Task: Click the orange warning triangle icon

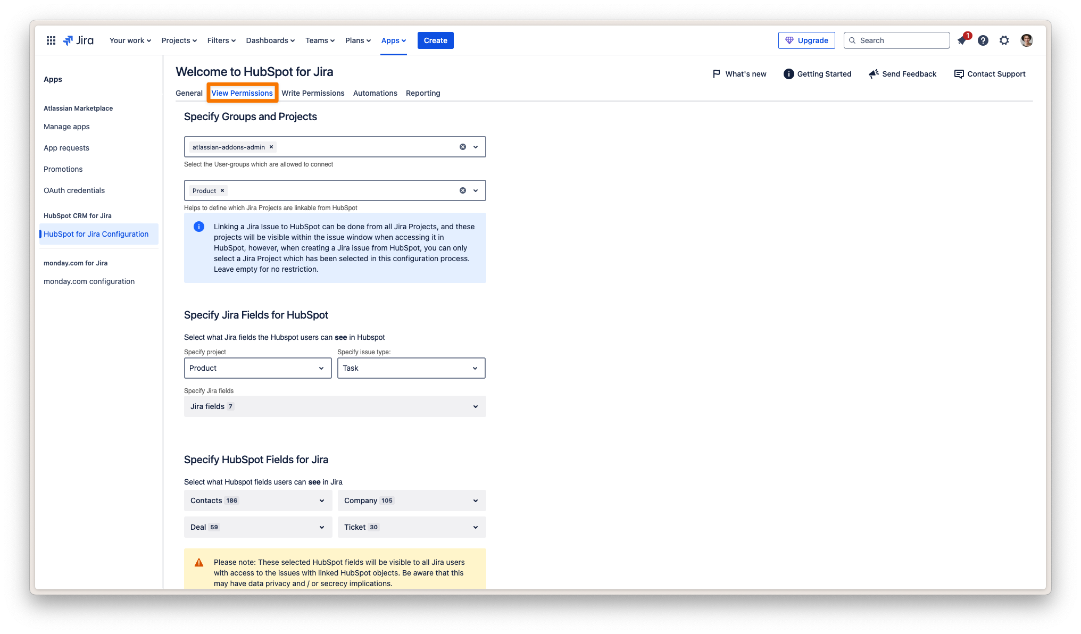Action: [199, 563]
